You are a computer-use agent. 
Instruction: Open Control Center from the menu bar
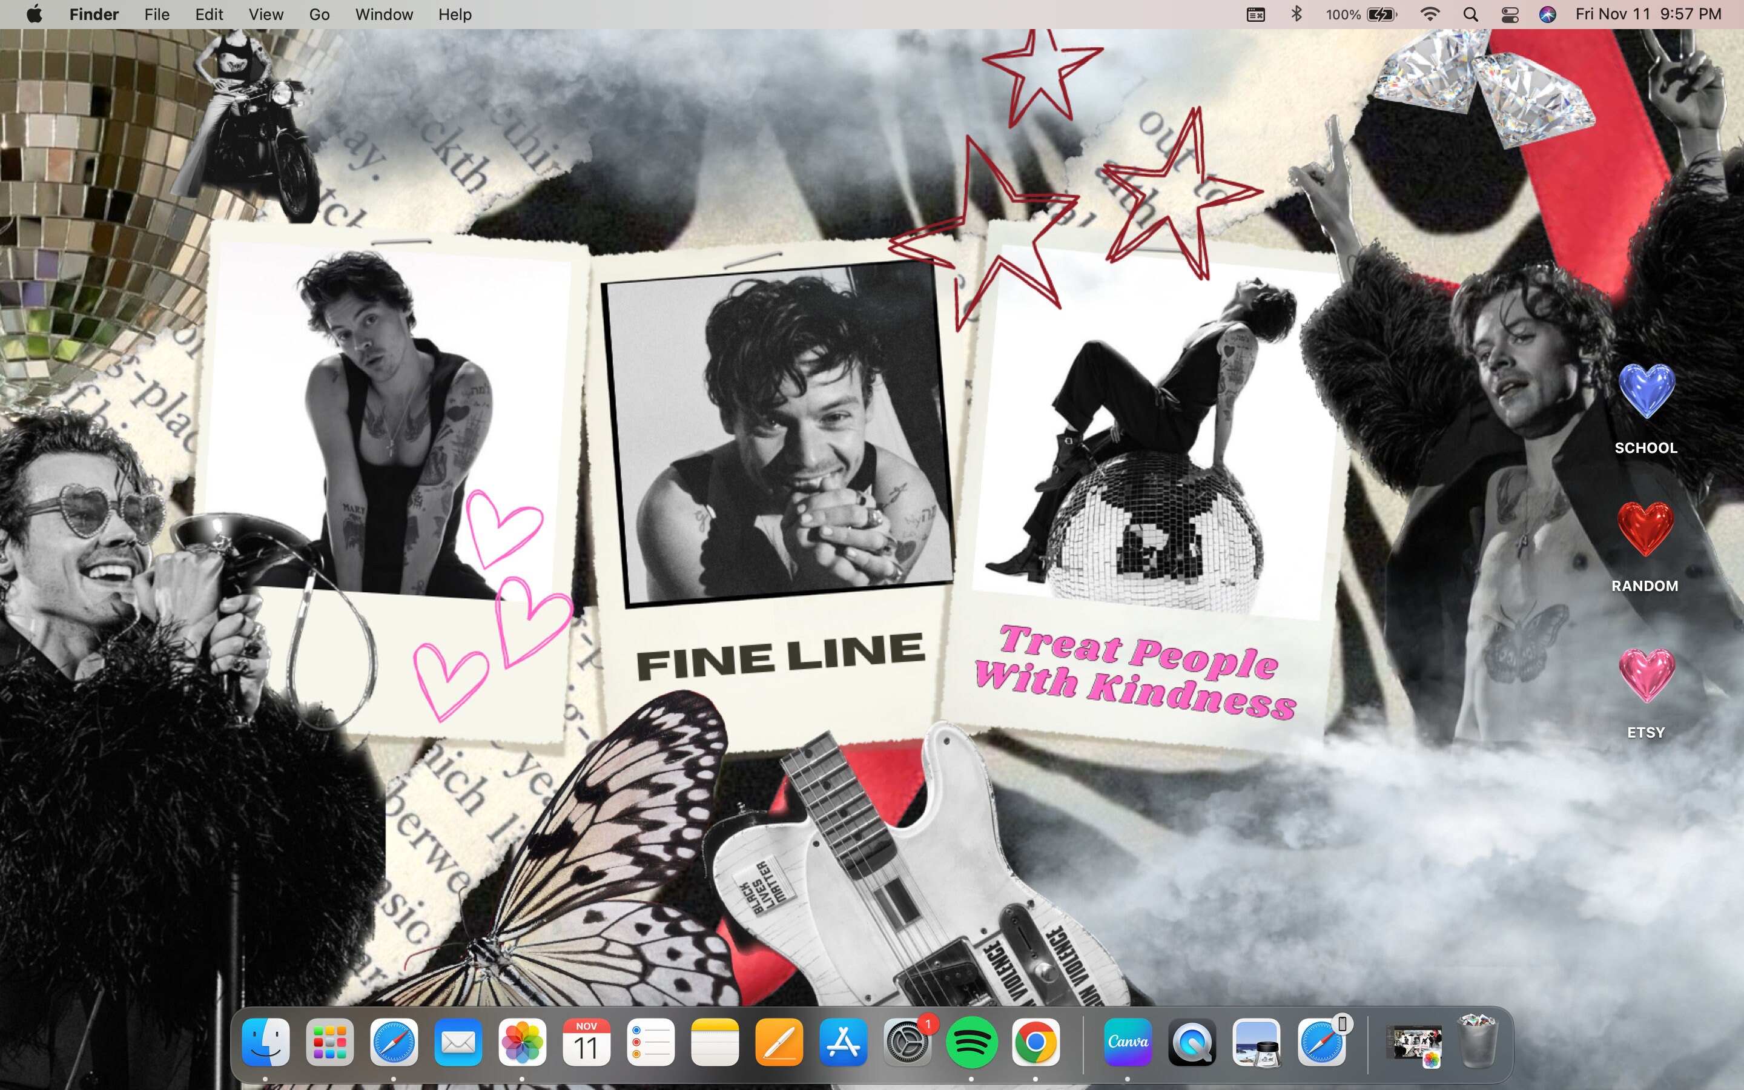1510,14
